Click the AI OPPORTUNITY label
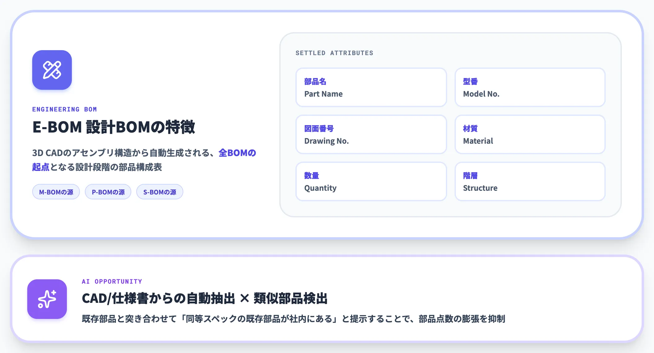The image size is (654, 353). tap(112, 281)
